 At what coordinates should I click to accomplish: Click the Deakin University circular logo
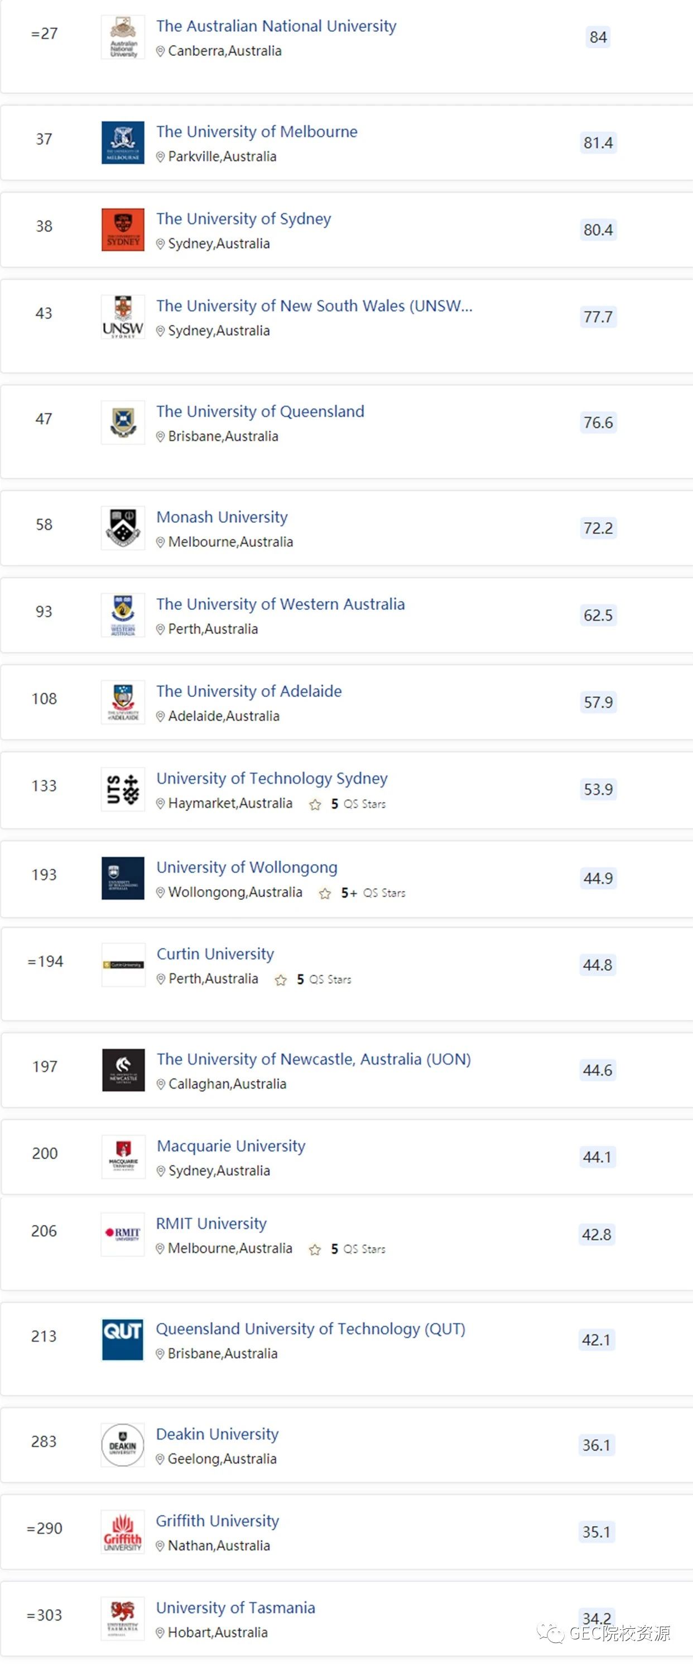tap(123, 1444)
